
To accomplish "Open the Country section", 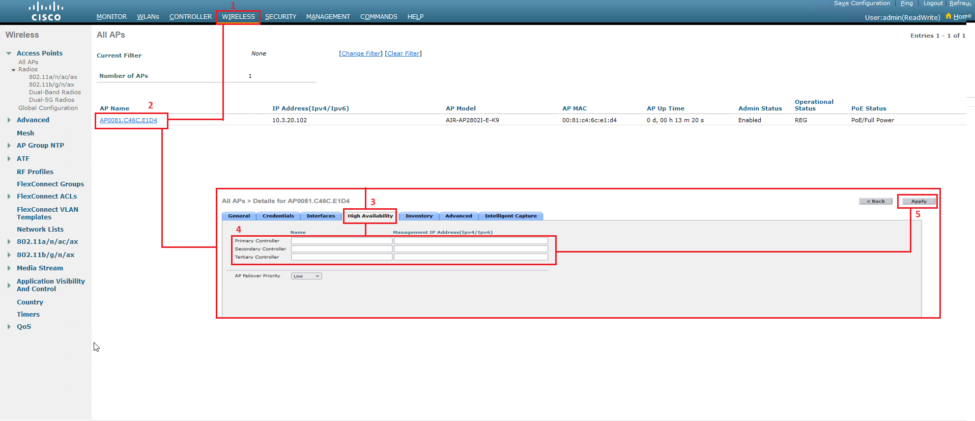I will (x=30, y=302).
